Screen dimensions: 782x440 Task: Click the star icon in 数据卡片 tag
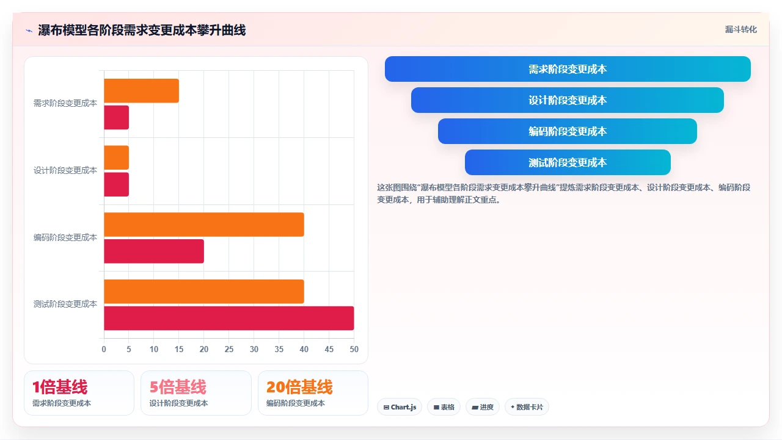pyautogui.click(x=513, y=406)
